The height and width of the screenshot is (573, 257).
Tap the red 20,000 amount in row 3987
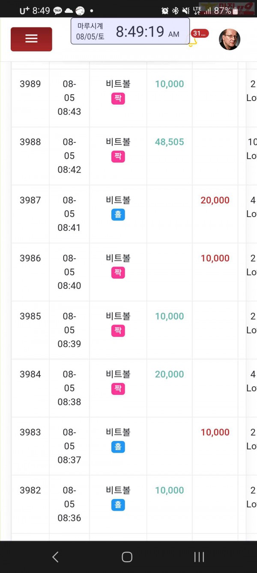(x=215, y=200)
